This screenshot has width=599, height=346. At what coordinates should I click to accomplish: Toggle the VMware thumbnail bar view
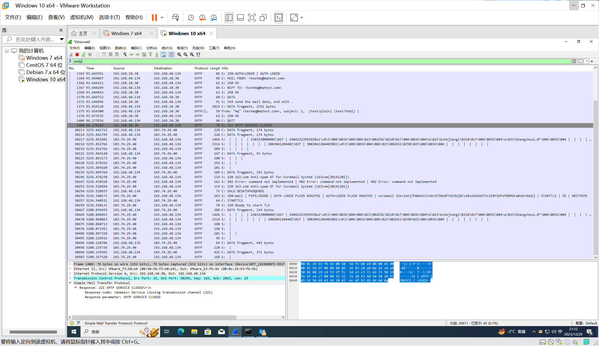click(x=240, y=18)
